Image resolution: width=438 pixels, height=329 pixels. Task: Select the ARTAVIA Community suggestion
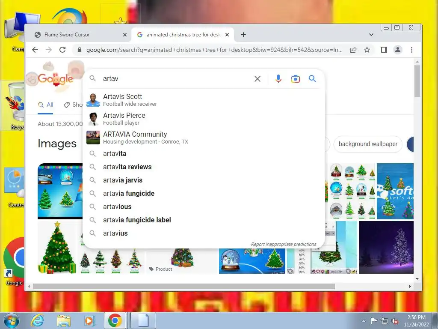click(x=204, y=138)
